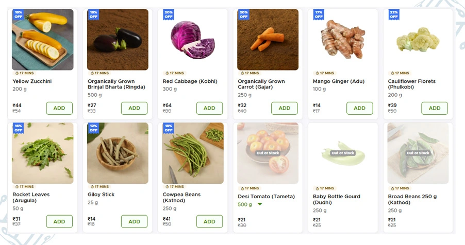The height and width of the screenshot is (245, 465).
Task: Open the Organically Grown Brinjal Bharta title link
Action: [111, 84]
